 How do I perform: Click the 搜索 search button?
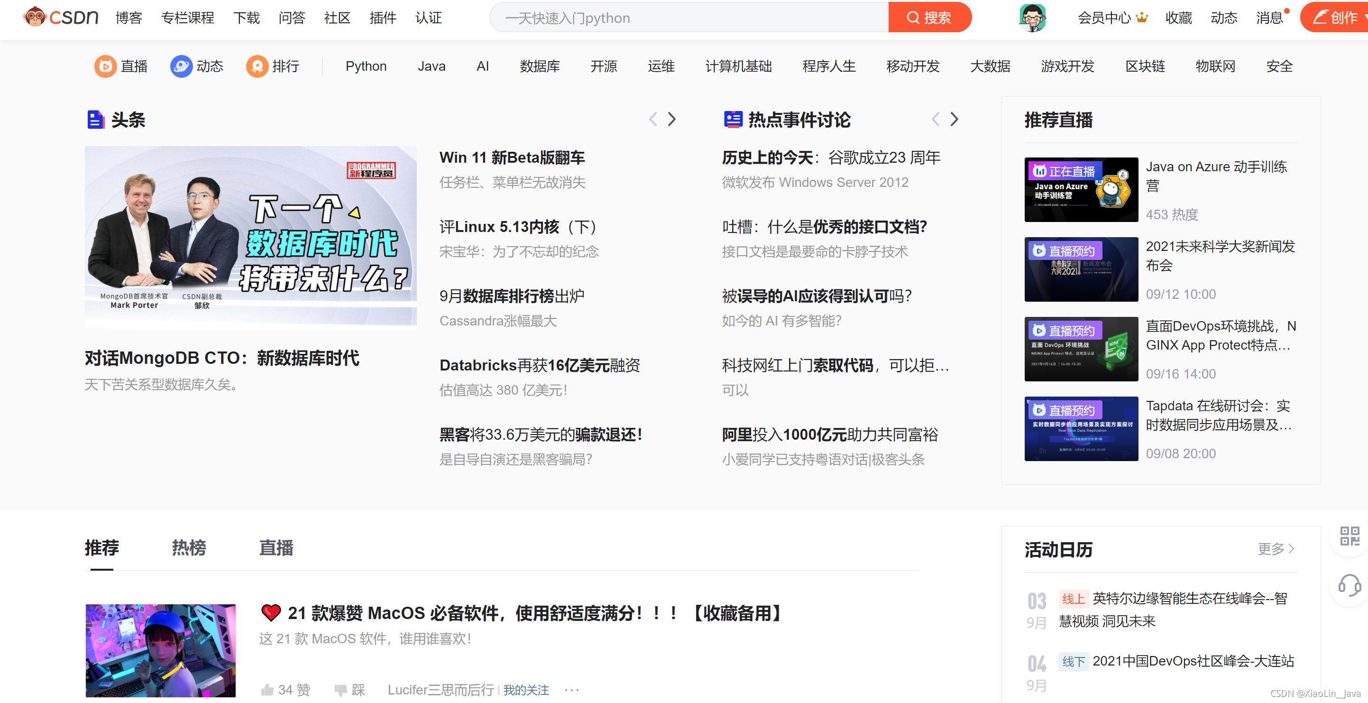(x=929, y=18)
